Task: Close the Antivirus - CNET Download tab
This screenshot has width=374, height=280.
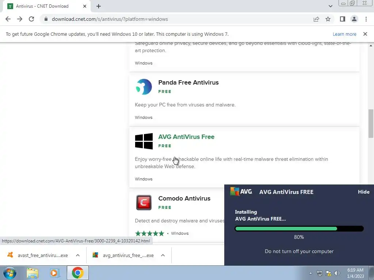Action: point(85,6)
